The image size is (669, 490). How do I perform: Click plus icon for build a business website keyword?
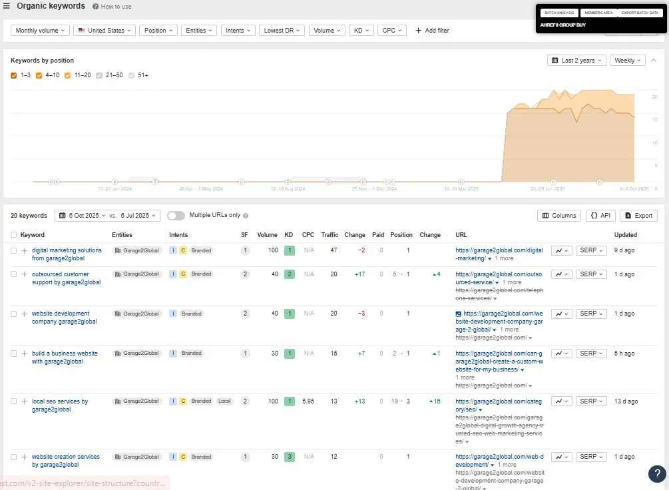click(x=25, y=354)
